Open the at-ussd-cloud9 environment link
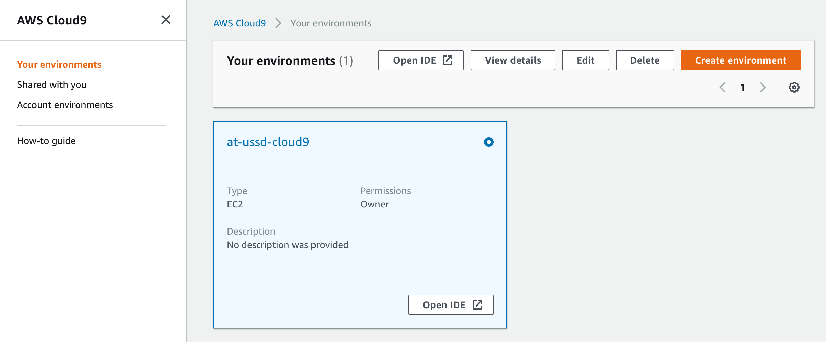 [268, 142]
